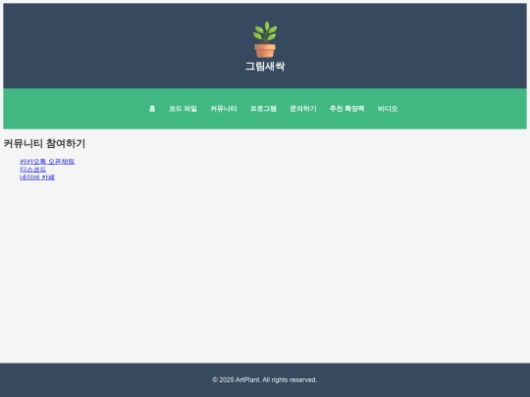Click the 커뮤니티 참여하기 heading
The height and width of the screenshot is (397, 530).
tap(44, 143)
